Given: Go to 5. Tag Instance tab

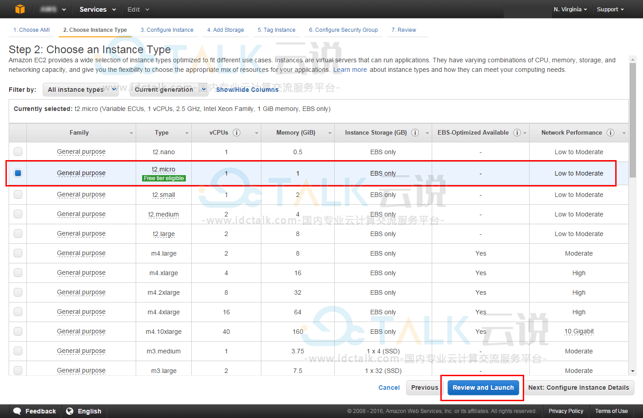Looking at the screenshot, I should (x=276, y=30).
